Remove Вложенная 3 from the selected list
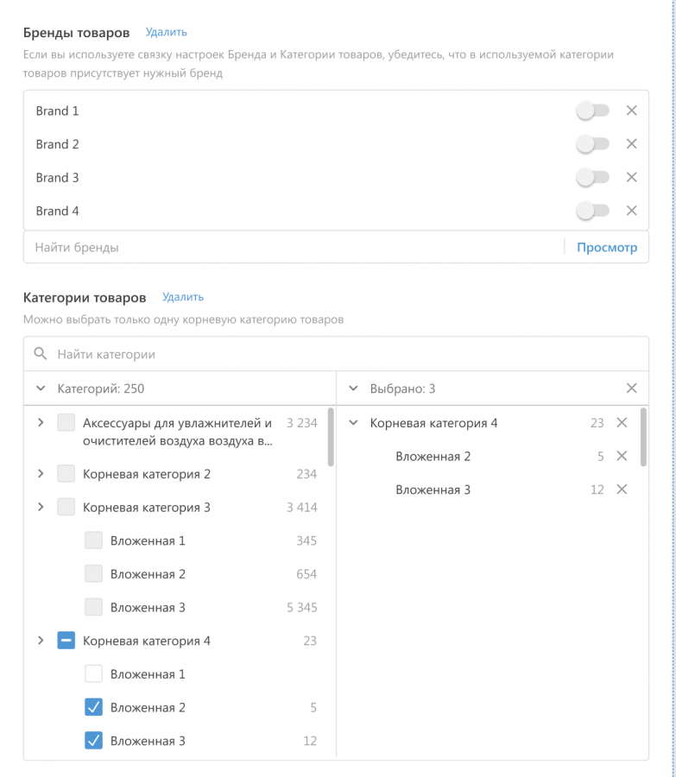Image resolution: width=676 pixels, height=777 pixels. [x=622, y=490]
